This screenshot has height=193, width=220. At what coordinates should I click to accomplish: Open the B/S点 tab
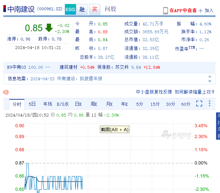pos(63,104)
